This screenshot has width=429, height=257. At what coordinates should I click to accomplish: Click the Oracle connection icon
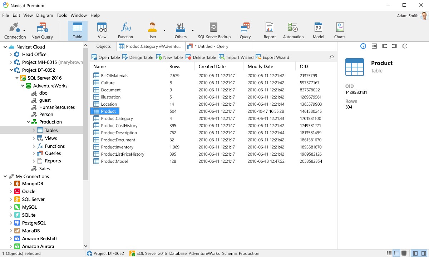click(17, 192)
